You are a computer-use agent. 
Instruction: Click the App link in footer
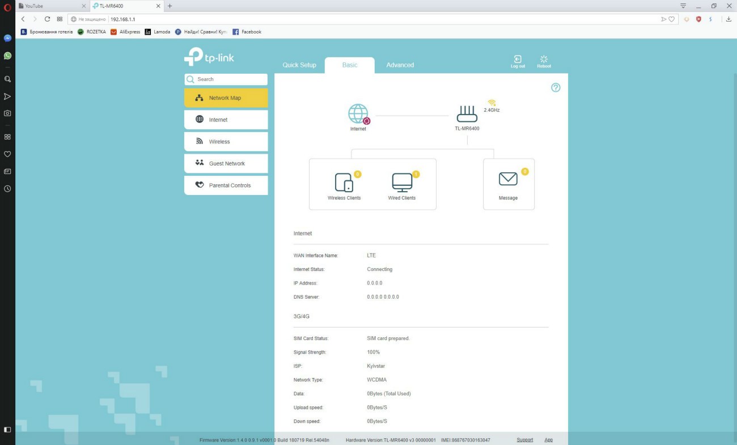coord(548,440)
